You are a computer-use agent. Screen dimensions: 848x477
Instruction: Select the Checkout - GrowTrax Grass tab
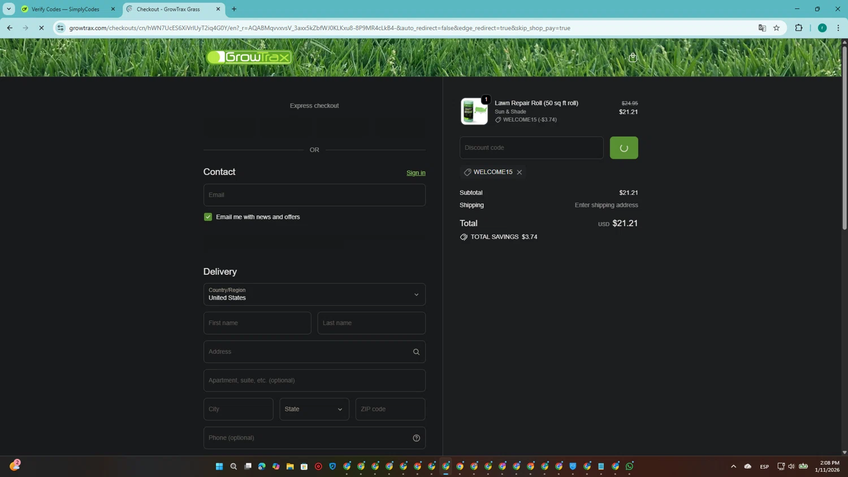pyautogui.click(x=174, y=9)
